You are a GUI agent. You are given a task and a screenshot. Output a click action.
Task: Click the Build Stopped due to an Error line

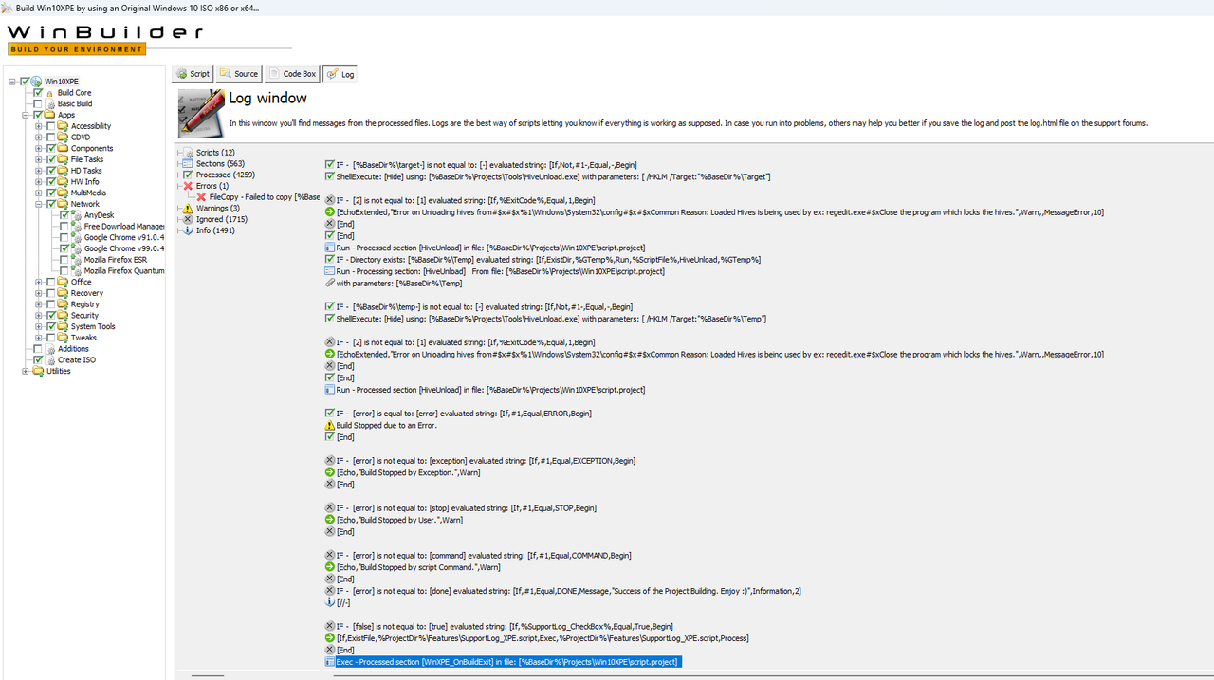coord(386,426)
